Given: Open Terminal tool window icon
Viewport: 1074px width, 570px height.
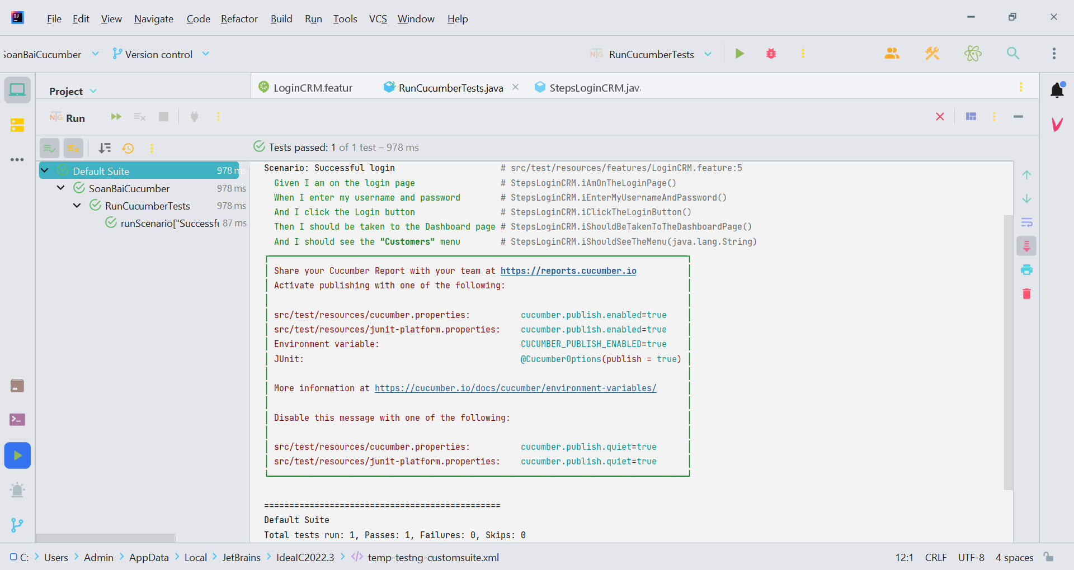Looking at the screenshot, I should pyautogui.click(x=17, y=420).
